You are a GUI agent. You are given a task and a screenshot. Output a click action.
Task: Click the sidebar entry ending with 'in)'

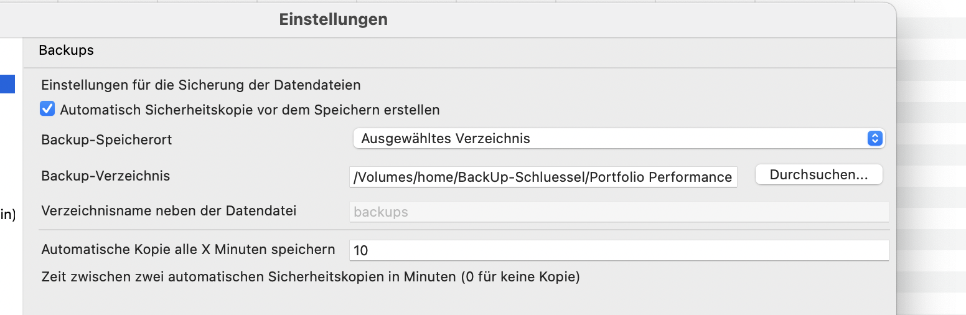tap(7, 215)
